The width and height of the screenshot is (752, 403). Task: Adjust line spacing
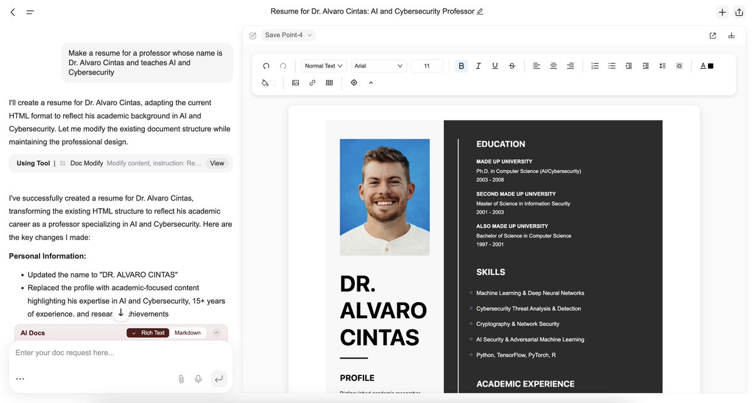(662, 66)
